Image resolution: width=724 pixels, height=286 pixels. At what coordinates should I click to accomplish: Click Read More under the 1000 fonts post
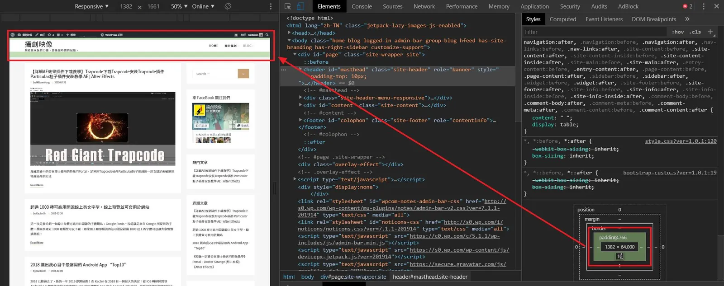tap(37, 243)
